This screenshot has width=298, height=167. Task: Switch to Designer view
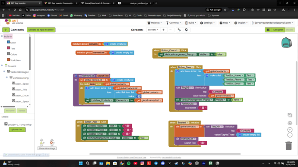click(278, 30)
